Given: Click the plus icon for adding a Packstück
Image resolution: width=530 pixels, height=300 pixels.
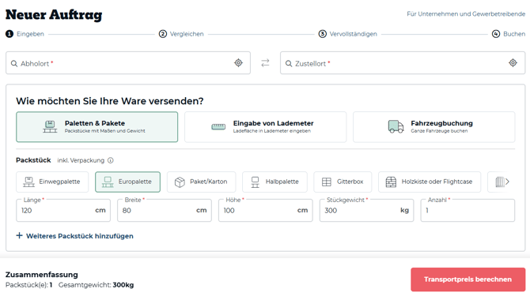Looking at the screenshot, I should pyautogui.click(x=19, y=235).
